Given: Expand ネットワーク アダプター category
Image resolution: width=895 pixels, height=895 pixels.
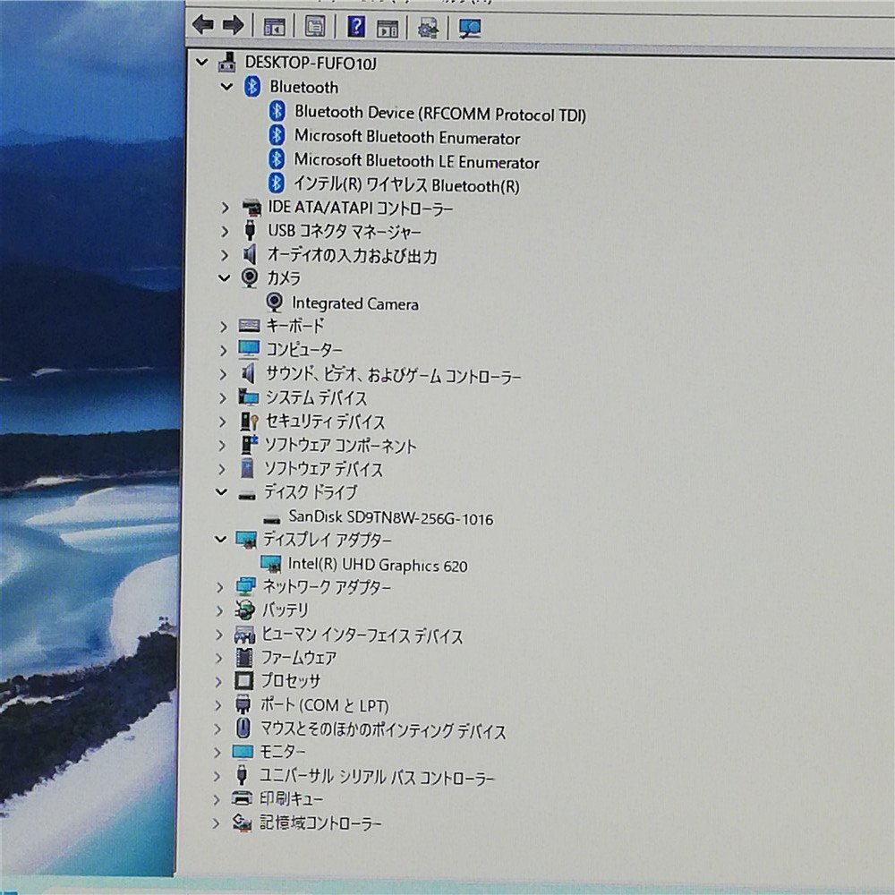Looking at the screenshot, I should (x=220, y=587).
